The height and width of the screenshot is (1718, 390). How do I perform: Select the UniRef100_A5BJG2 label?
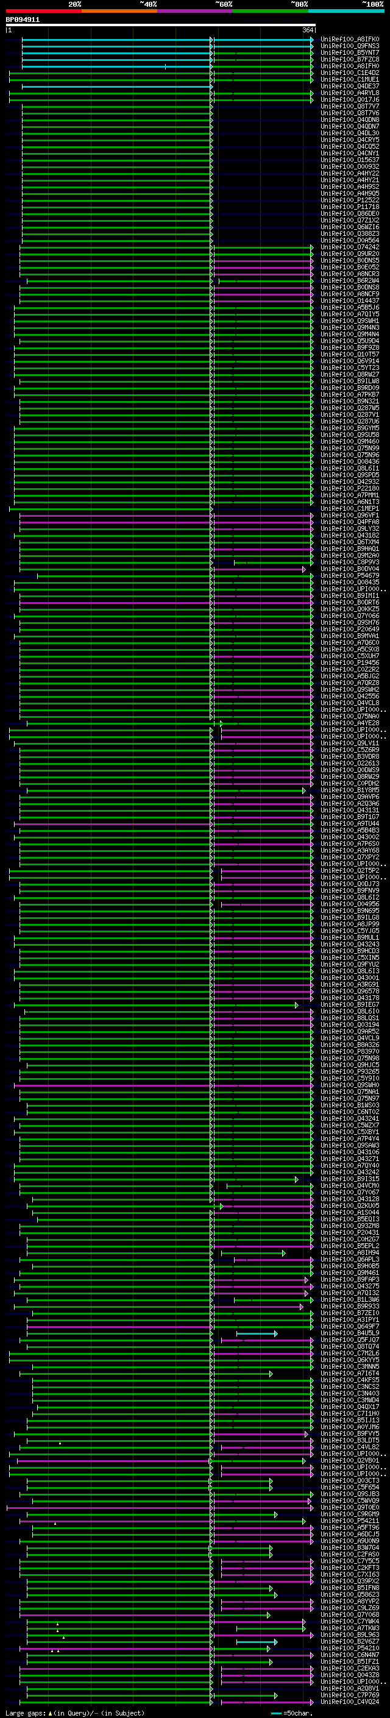click(350, 676)
